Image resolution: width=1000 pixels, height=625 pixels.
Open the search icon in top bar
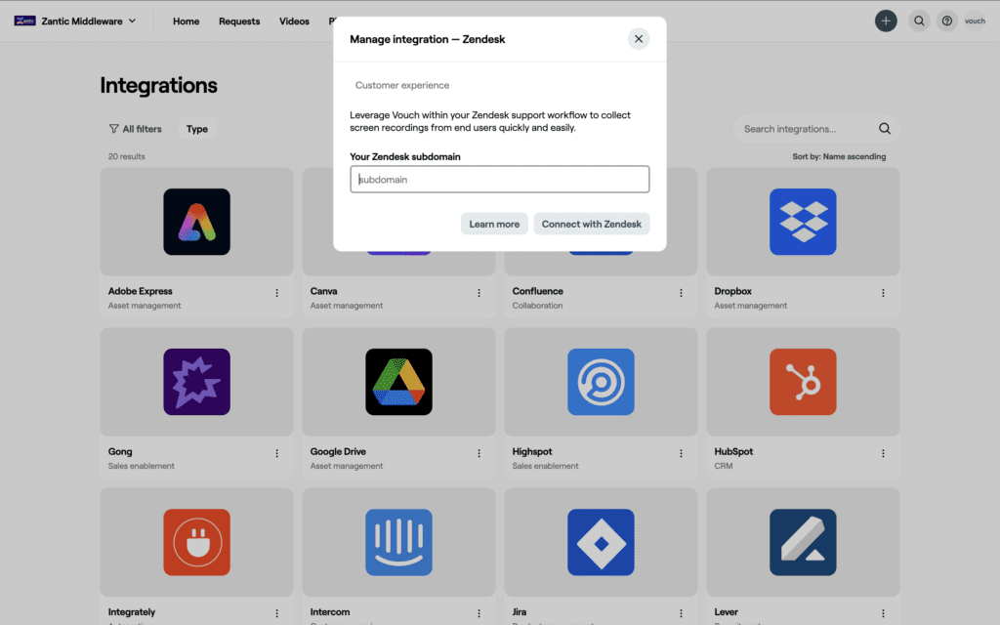919,21
